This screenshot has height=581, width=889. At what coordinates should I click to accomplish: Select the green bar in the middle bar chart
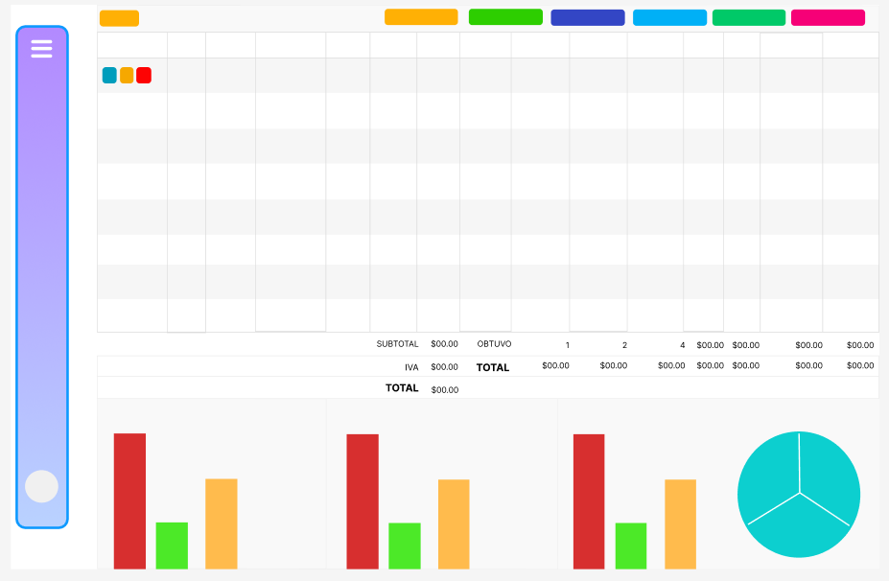pyautogui.click(x=405, y=546)
